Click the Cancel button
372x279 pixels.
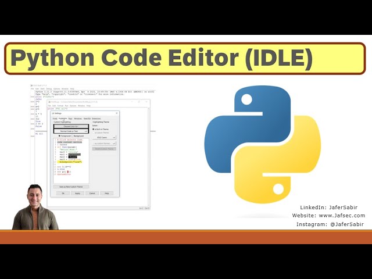click(x=92, y=193)
